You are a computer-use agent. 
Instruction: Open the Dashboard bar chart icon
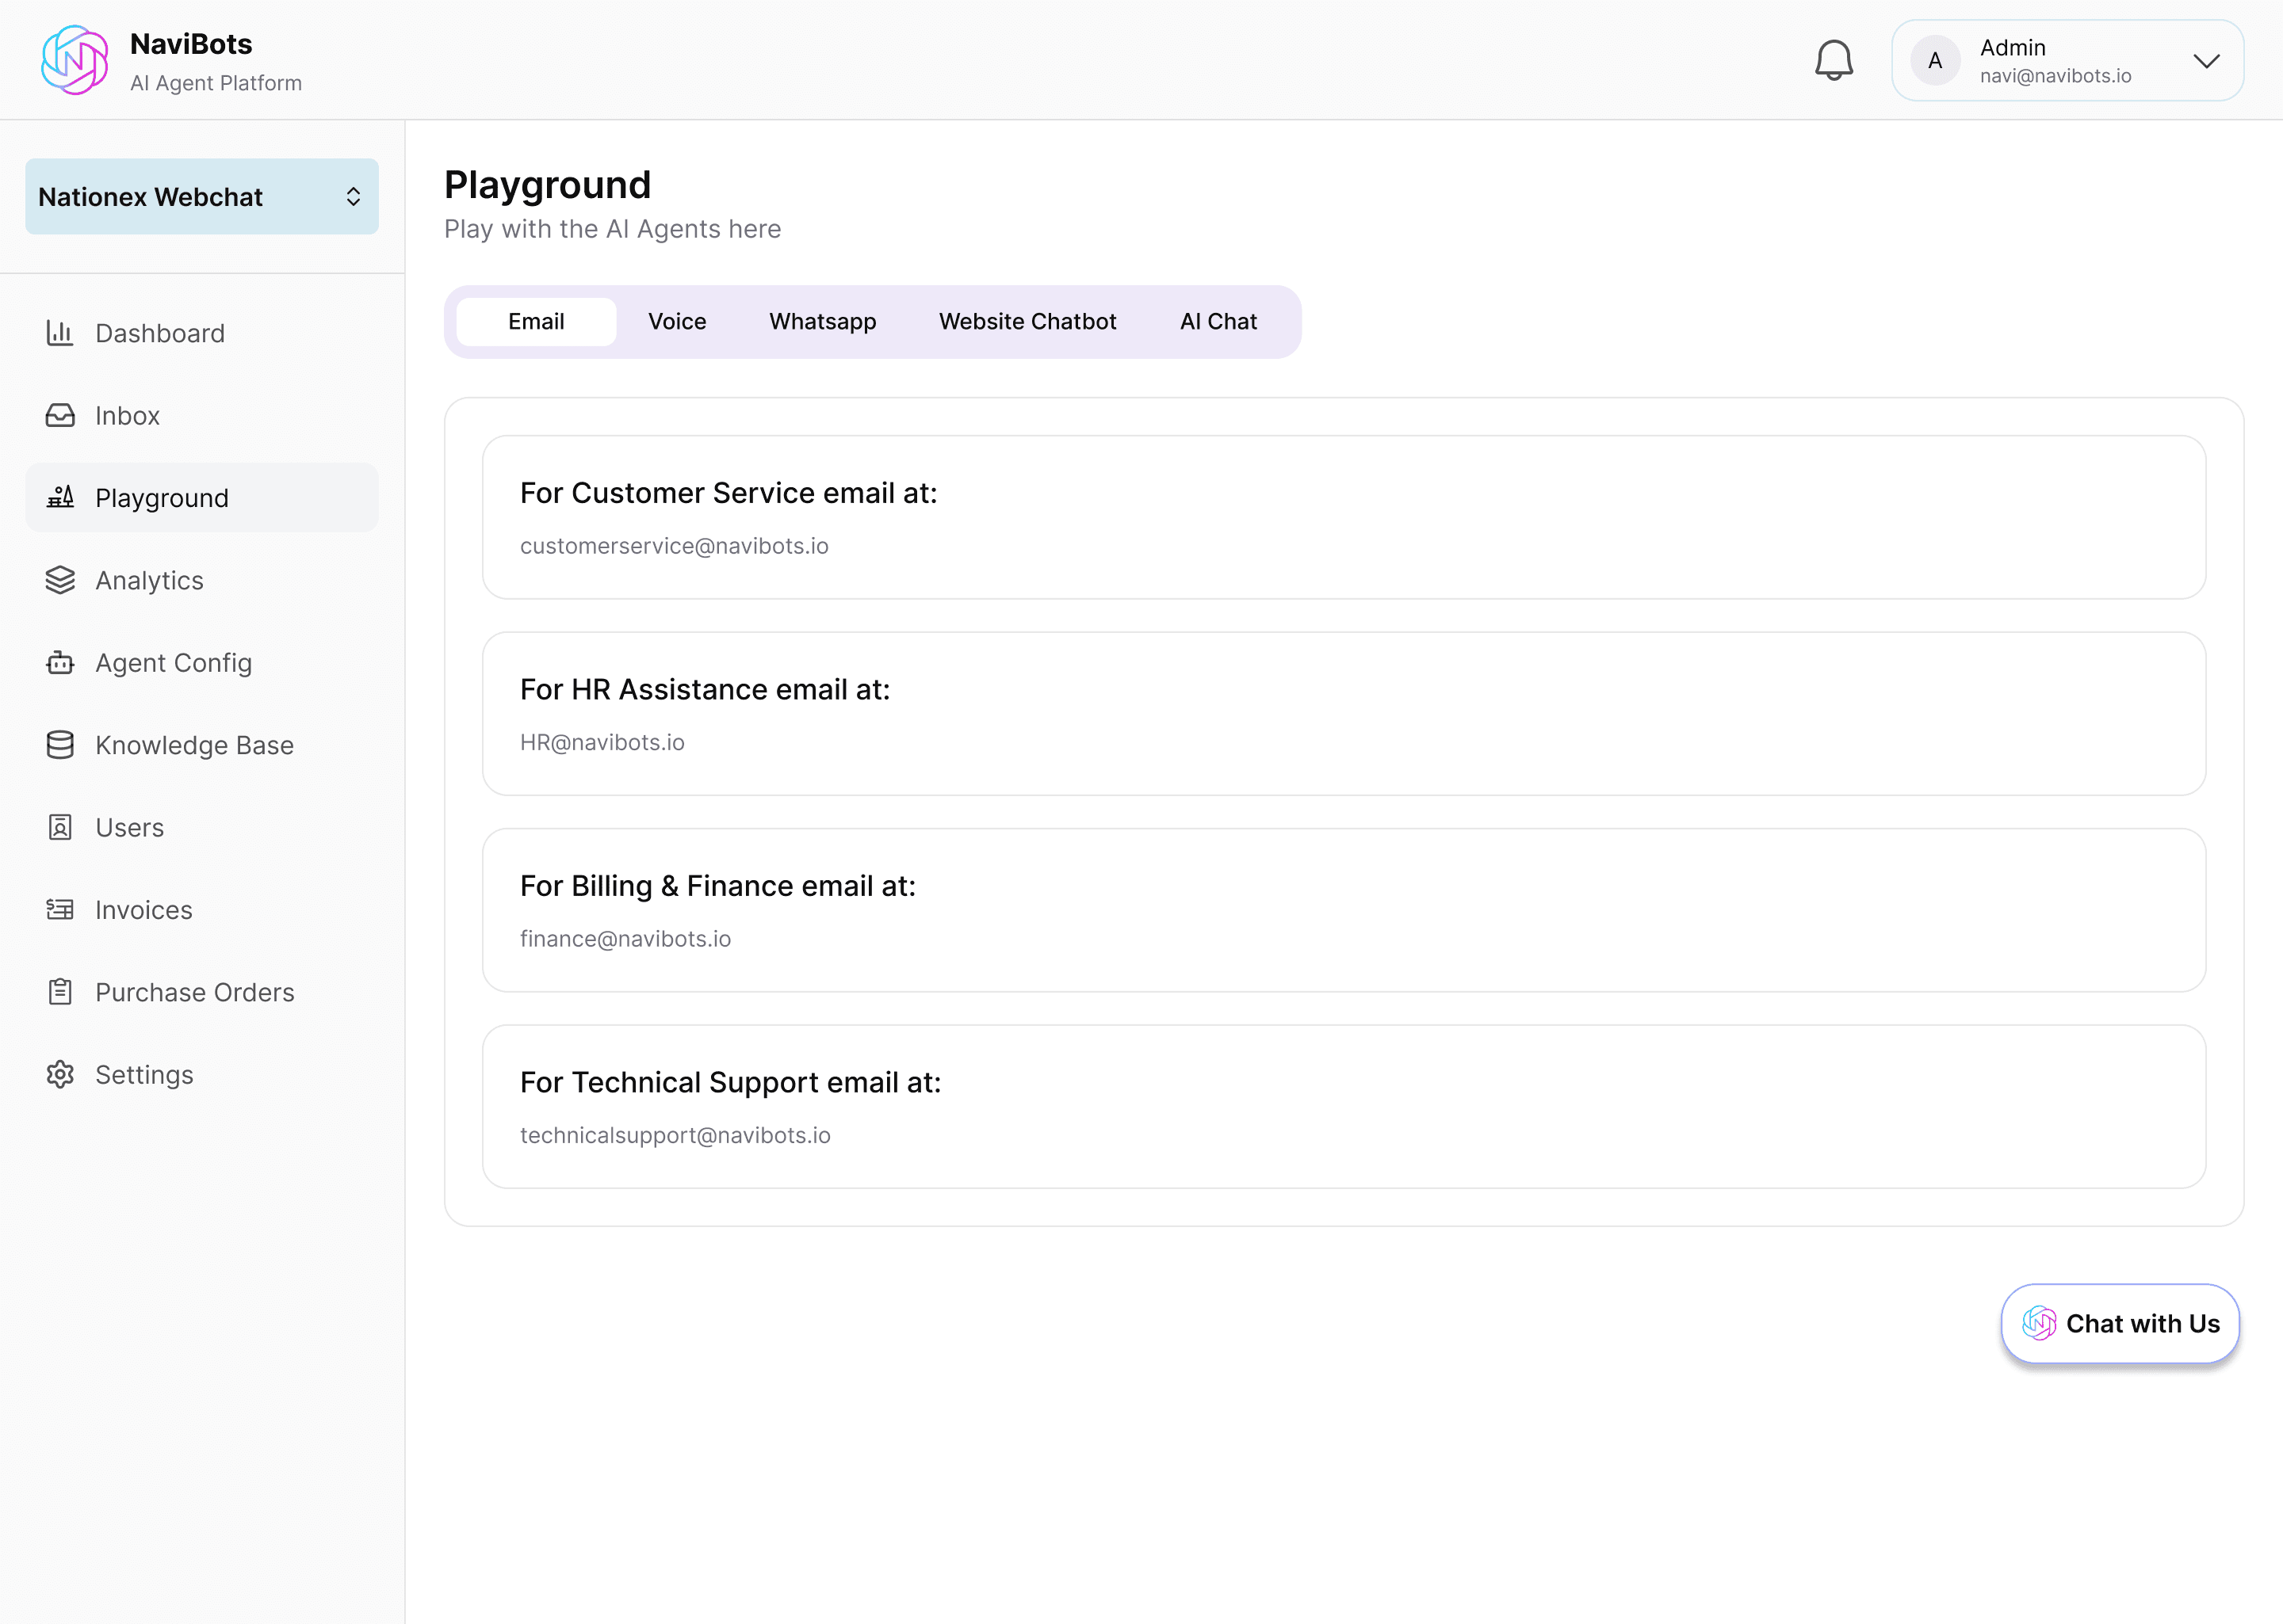point(60,333)
